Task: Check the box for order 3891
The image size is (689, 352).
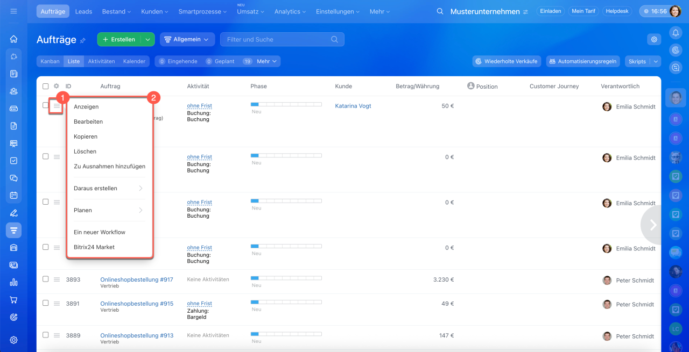Action: pos(46,303)
